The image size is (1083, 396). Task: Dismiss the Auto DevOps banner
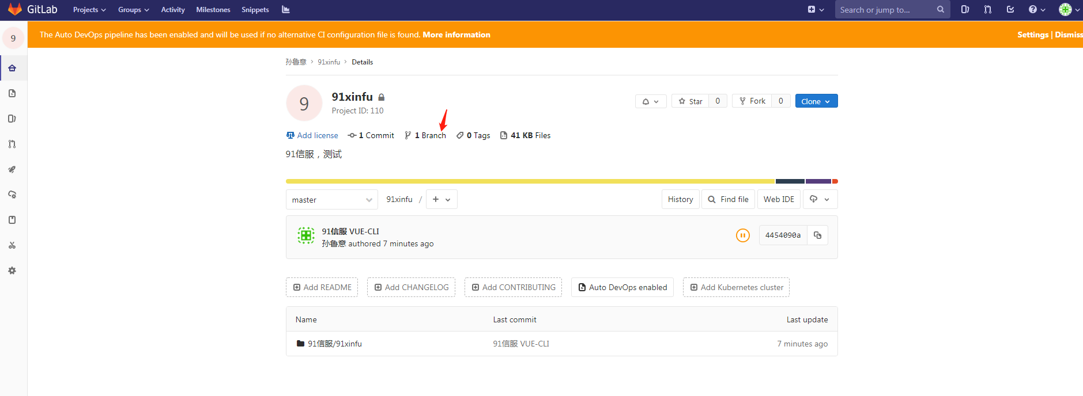pos(1069,35)
